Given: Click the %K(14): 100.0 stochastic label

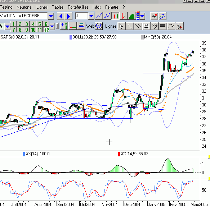Looking at the screenshot, I should tap(37, 154).
